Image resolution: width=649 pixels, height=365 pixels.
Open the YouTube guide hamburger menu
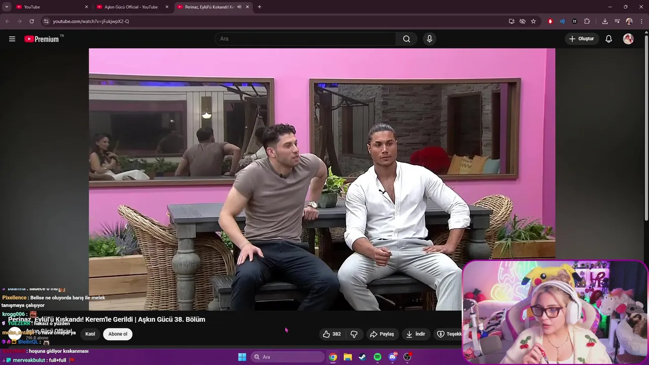pyautogui.click(x=12, y=39)
